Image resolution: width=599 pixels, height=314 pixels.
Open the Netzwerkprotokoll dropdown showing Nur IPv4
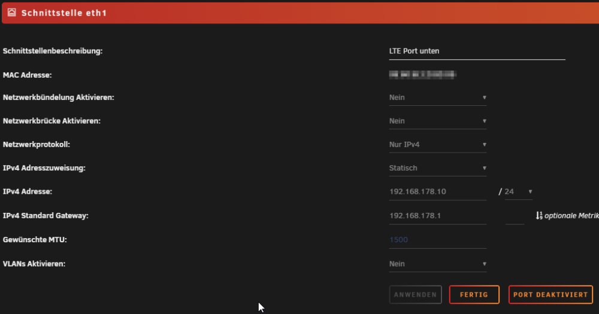tap(438, 145)
